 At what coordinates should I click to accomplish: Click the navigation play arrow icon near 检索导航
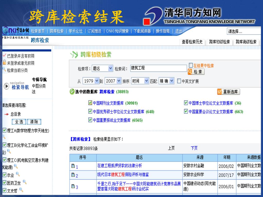tap(6, 86)
